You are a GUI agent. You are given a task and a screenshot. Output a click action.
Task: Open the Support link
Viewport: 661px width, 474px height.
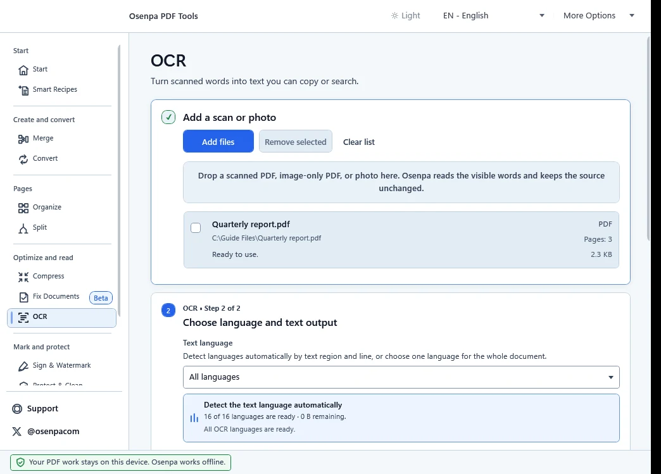pos(42,409)
